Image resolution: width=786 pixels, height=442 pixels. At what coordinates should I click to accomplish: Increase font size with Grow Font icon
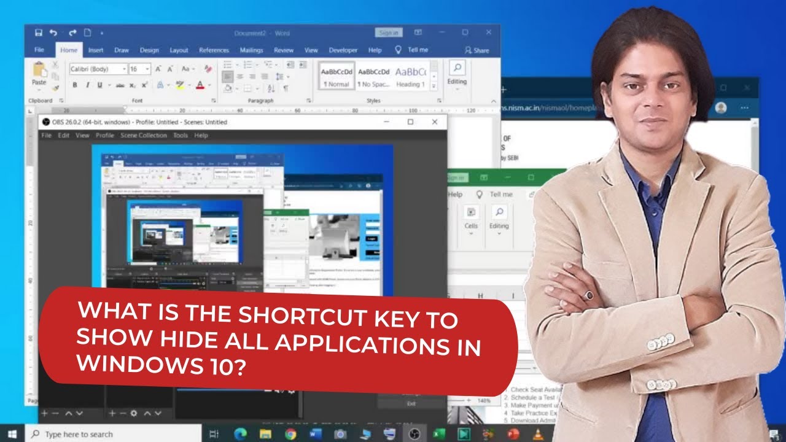[158, 69]
